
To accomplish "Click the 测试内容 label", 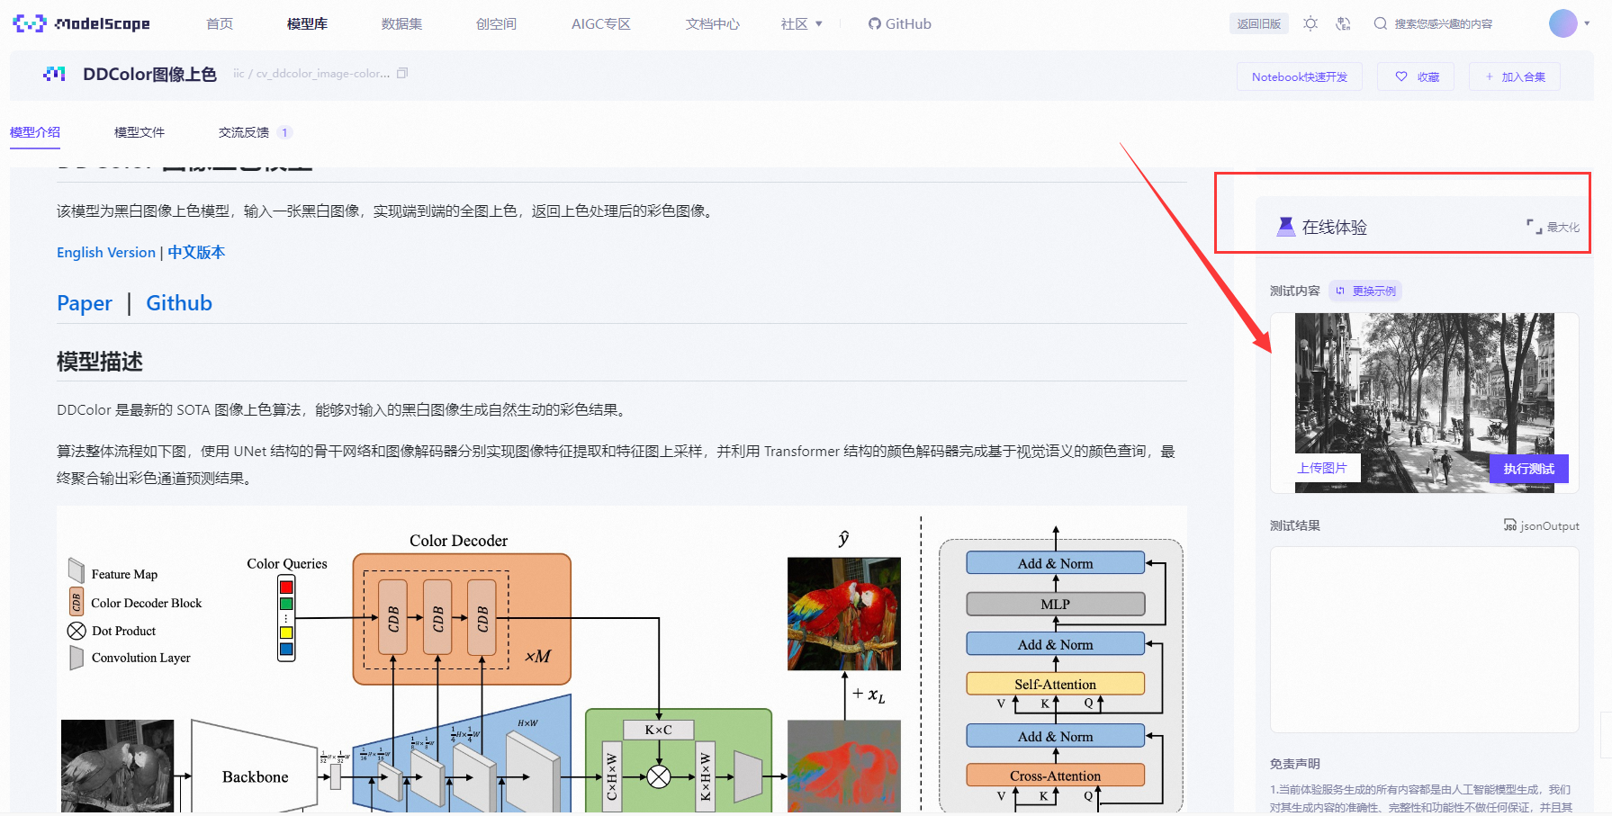I will click(1295, 291).
